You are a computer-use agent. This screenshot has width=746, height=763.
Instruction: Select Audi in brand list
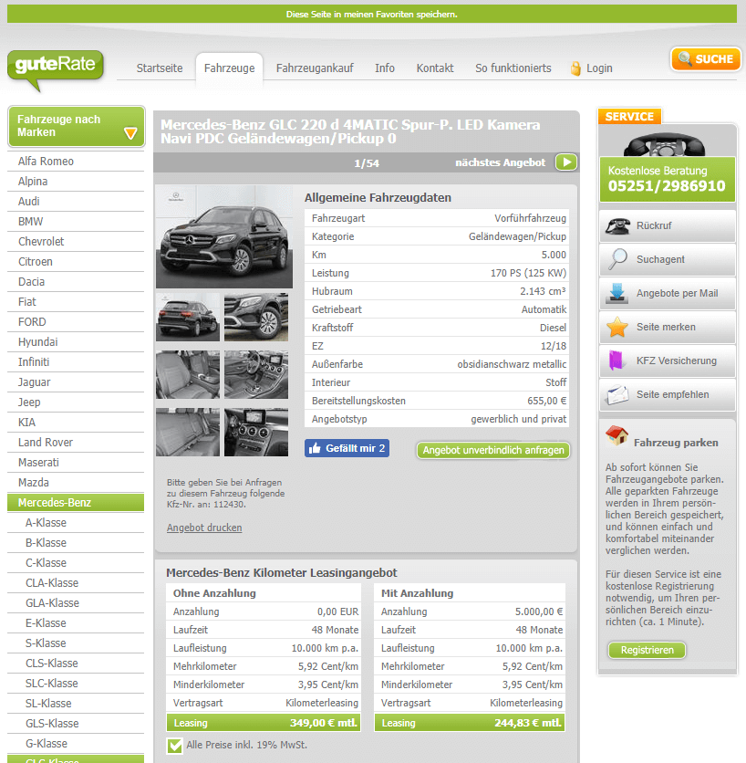(x=76, y=202)
